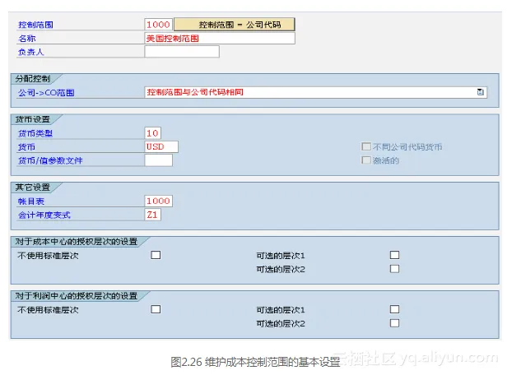Click the 负责人 field label
507x375 pixels.
tap(30, 52)
